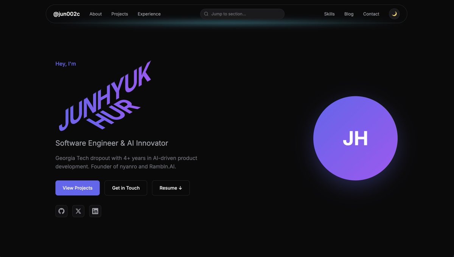Image resolution: width=454 pixels, height=257 pixels.
Task: Click the JUNHYUK HUR name graphic
Action: (x=105, y=96)
